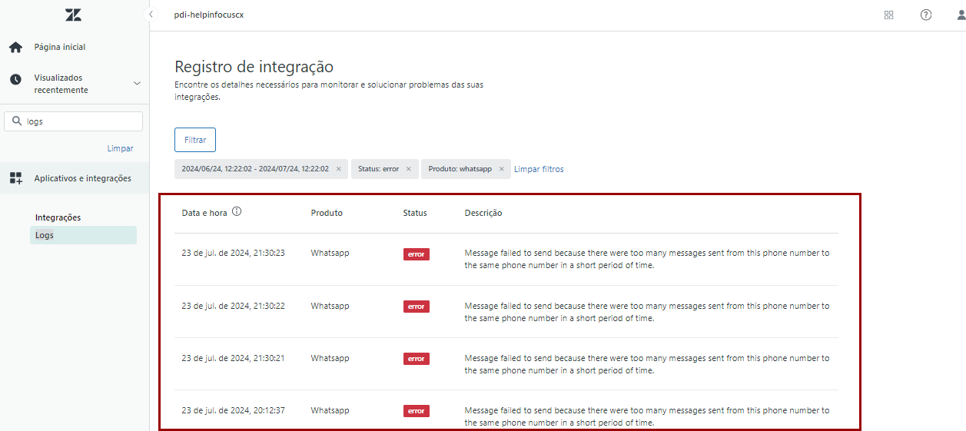Remove the Produto: whatsapp filter chip
The width and height of the screenshot is (966, 431).
click(501, 169)
